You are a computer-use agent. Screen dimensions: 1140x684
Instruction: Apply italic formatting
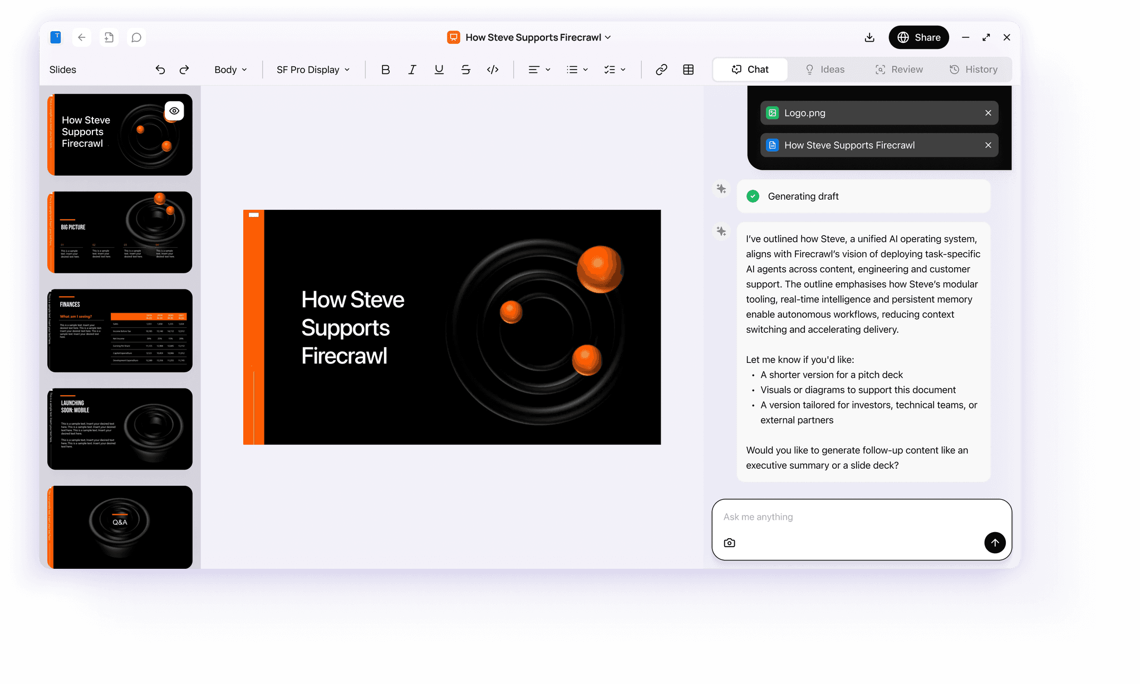[412, 70]
